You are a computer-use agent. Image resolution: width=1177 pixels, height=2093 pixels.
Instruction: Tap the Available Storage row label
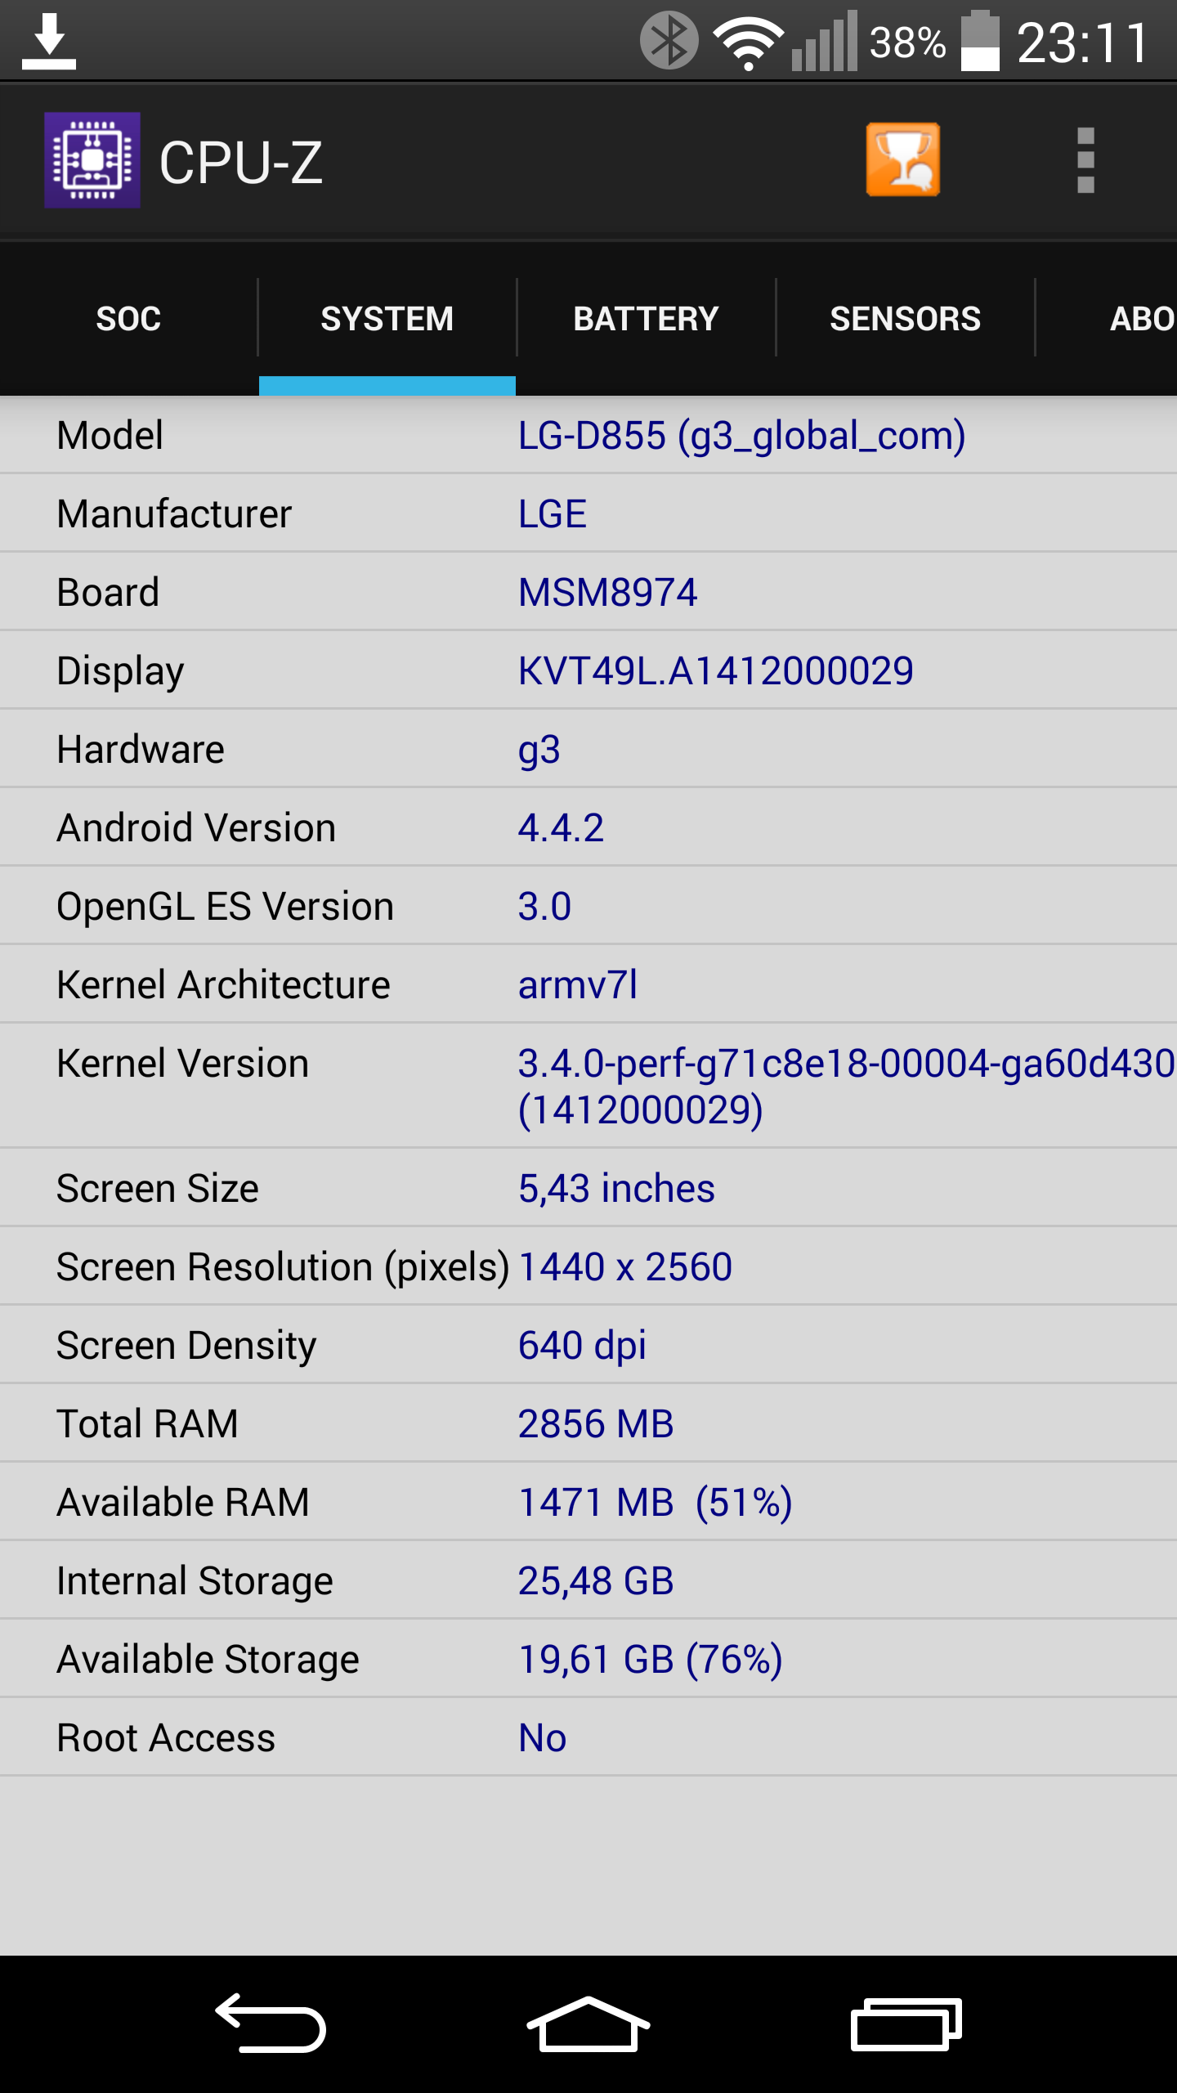(208, 1661)
